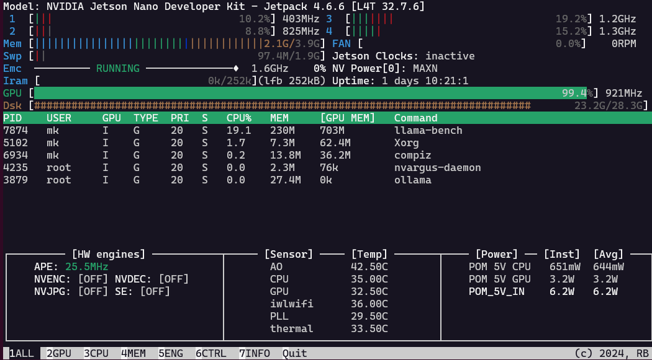Open the 2GPU tab
652x360 pixels.
pyautogui.click(x=58, y=353)
